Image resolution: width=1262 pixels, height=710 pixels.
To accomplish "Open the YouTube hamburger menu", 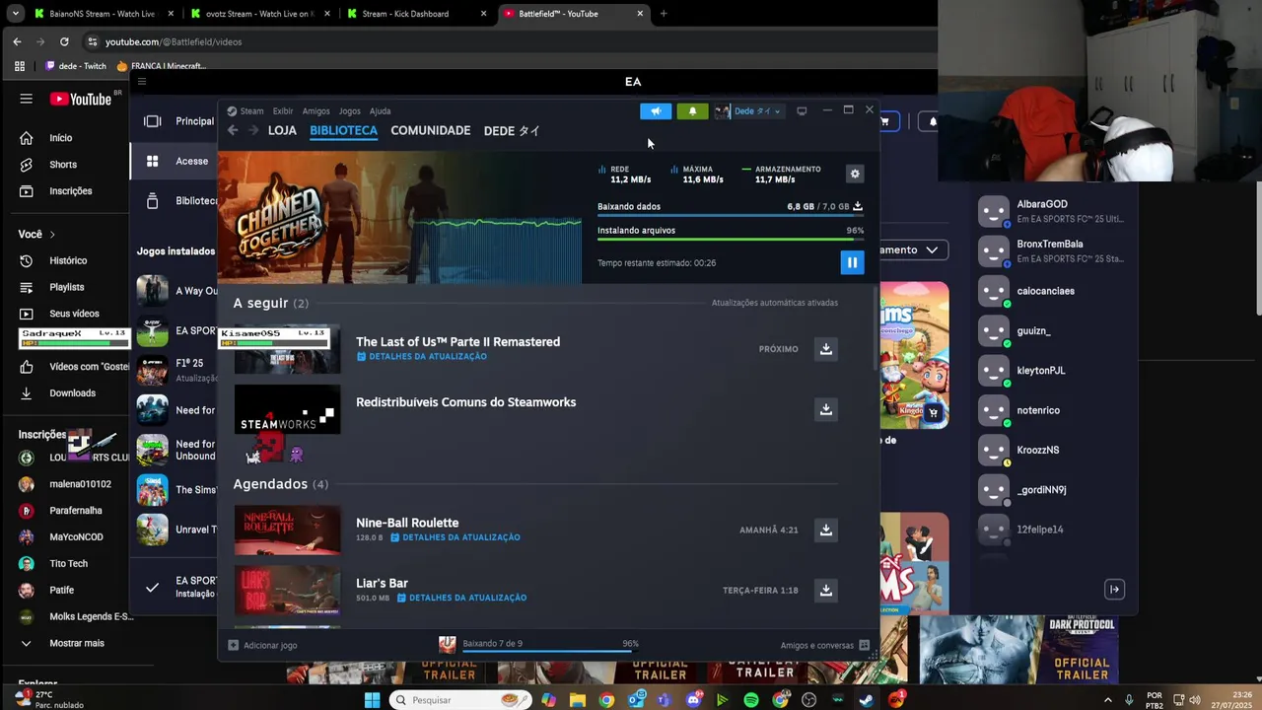I will 27,99.
